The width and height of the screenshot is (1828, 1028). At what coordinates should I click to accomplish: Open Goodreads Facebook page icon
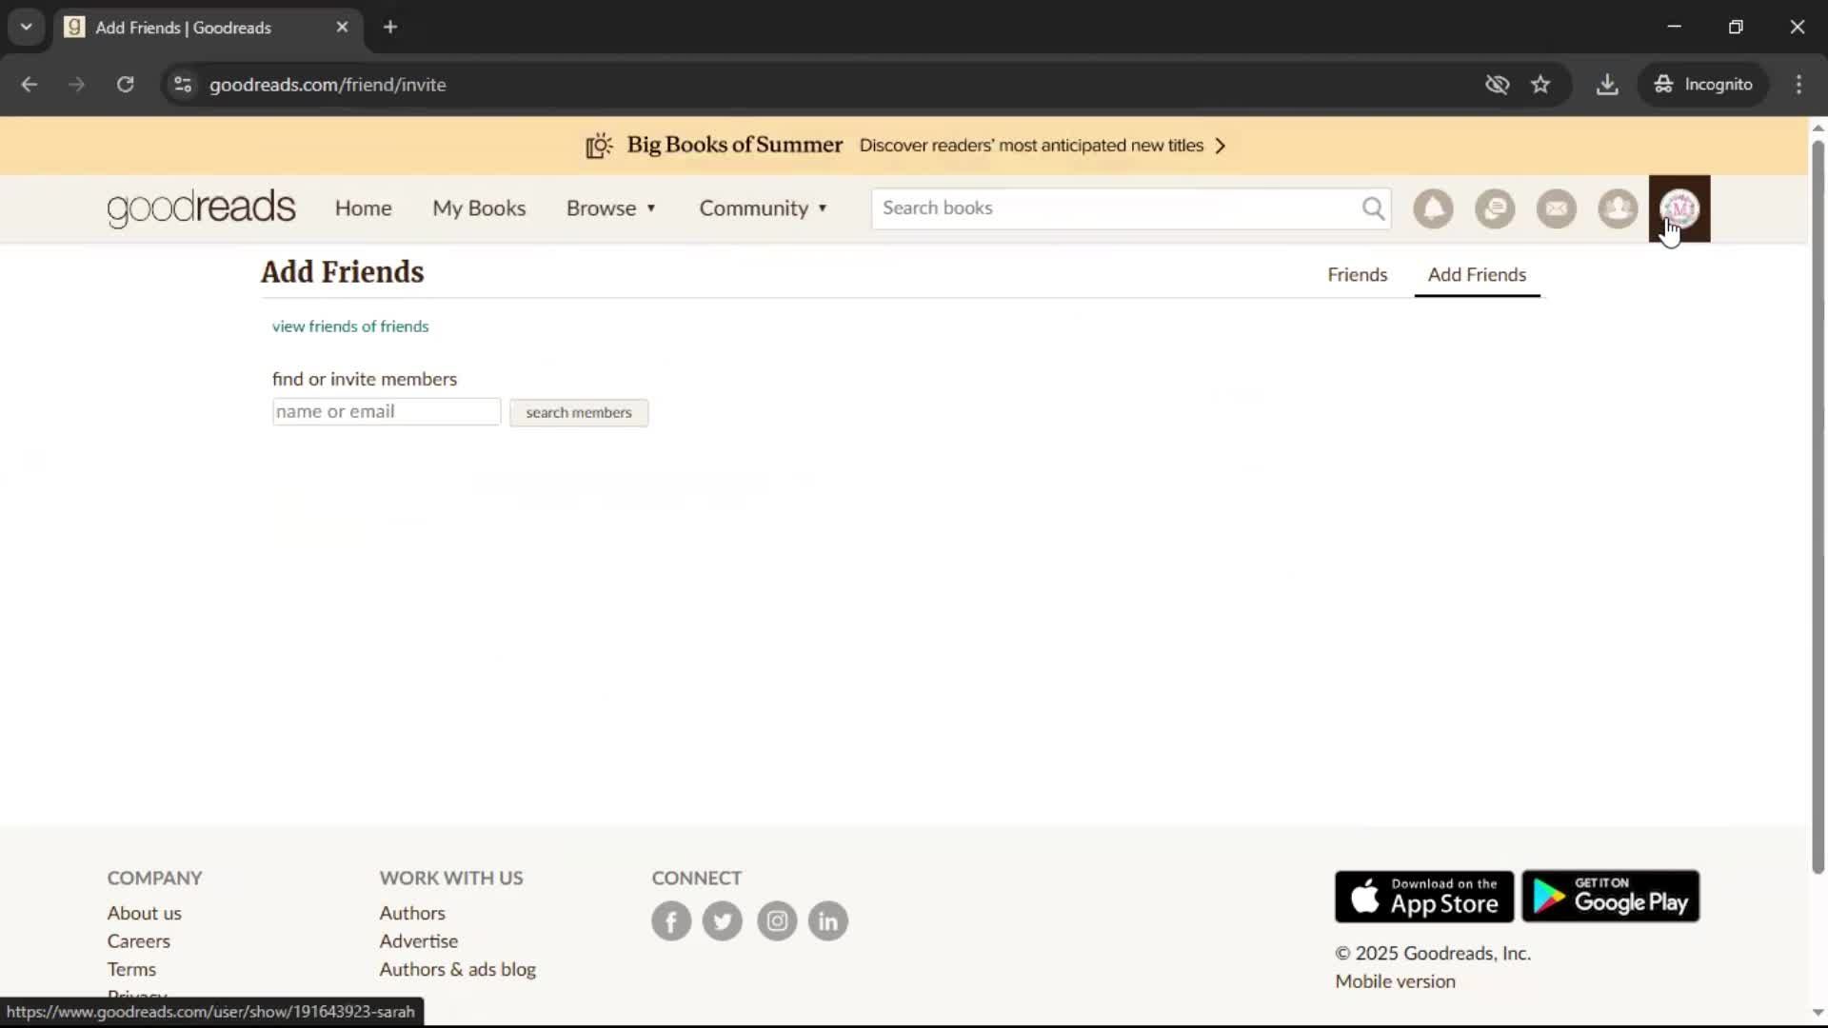coord(671,921)
